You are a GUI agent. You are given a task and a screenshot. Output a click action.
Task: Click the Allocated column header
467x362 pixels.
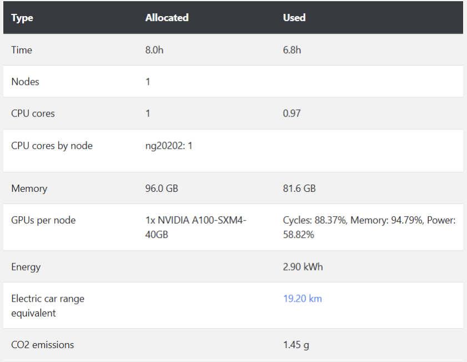(167, 18)
